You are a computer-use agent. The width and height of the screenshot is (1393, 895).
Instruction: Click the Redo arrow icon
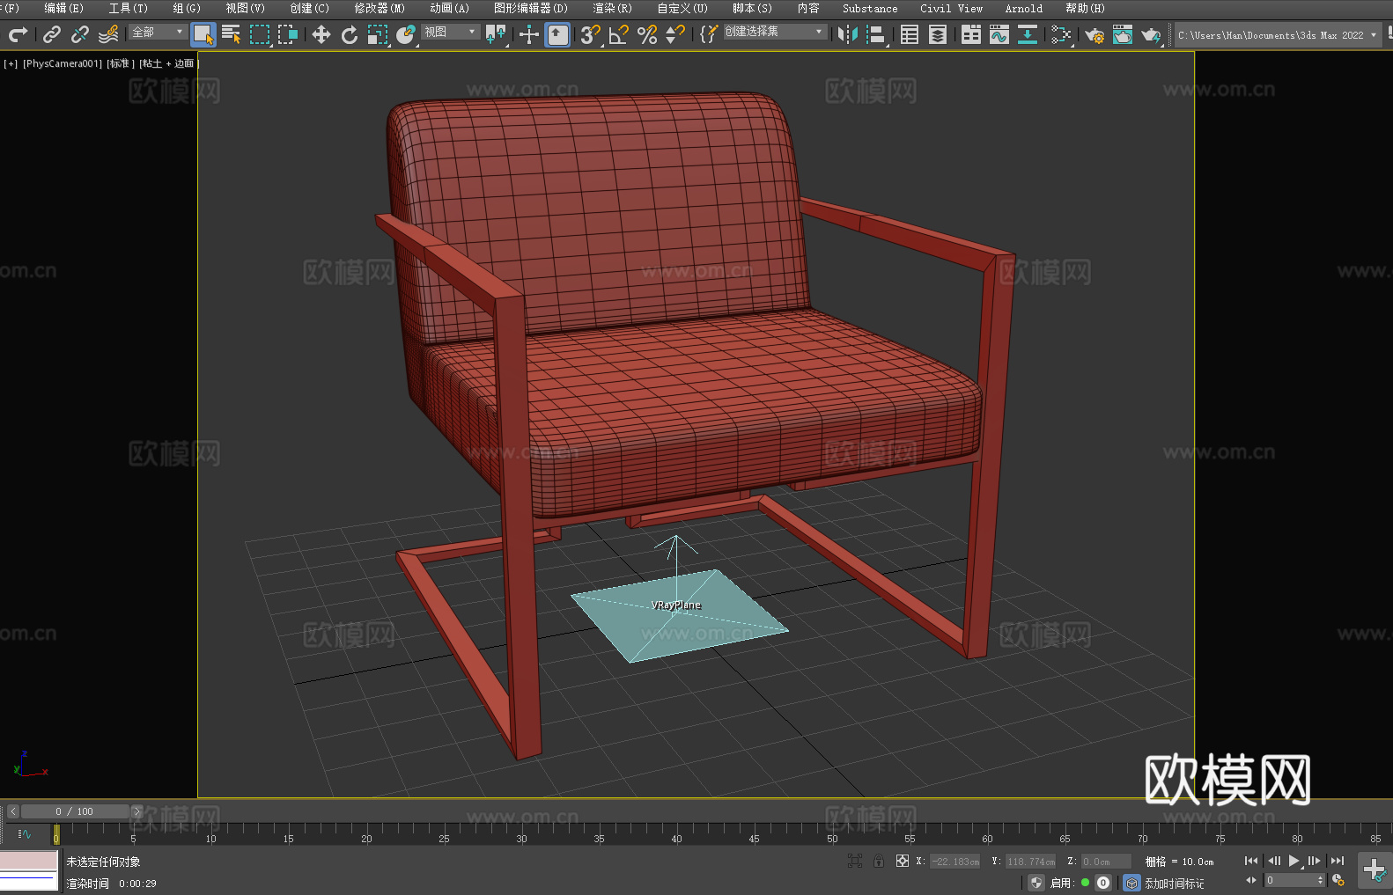coord(18,34)
